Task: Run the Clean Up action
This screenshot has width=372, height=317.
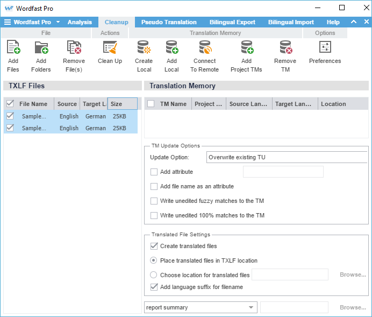Action: coord(110,48)
